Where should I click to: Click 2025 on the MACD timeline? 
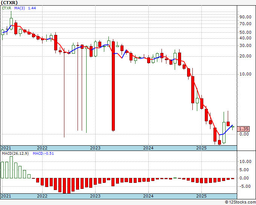tap(201, 196)
